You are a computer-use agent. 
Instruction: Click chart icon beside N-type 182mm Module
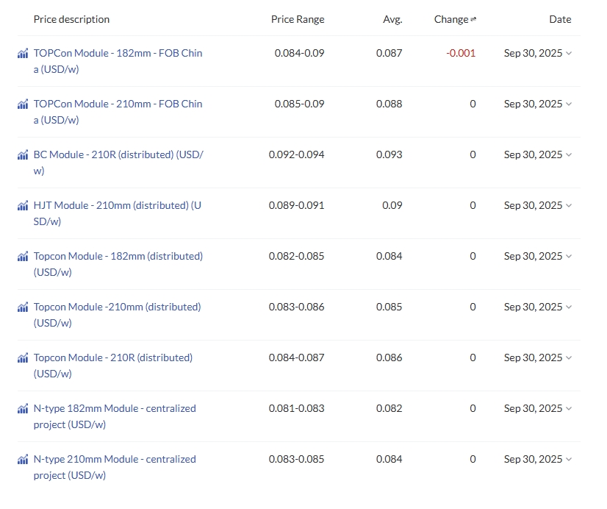pyautogui.click(x=23, y=409)
